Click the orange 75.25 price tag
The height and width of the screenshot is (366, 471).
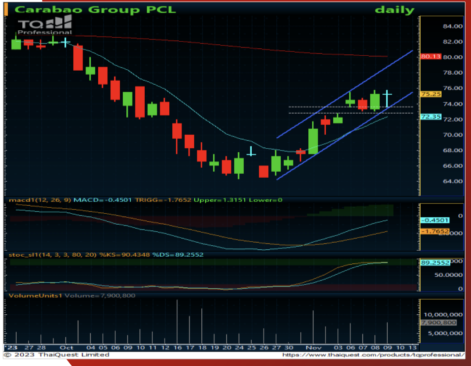pos(431,94)
